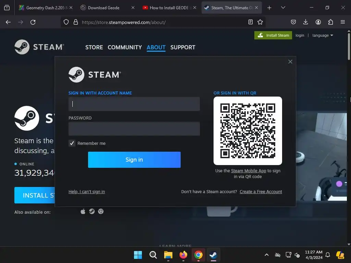
Task: Click the Firefox back arrow
Action: pos(8,22)
